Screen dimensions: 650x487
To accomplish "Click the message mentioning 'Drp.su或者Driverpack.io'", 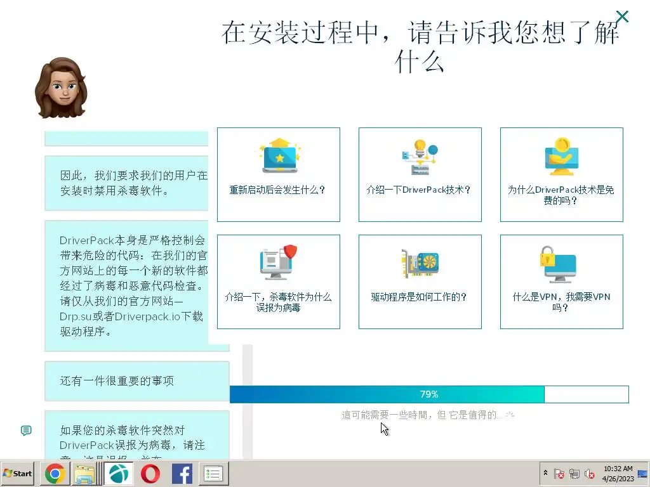I will [137, 286].
